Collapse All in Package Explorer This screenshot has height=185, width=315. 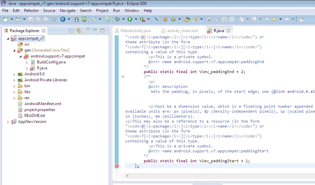(x=71, y=30)
